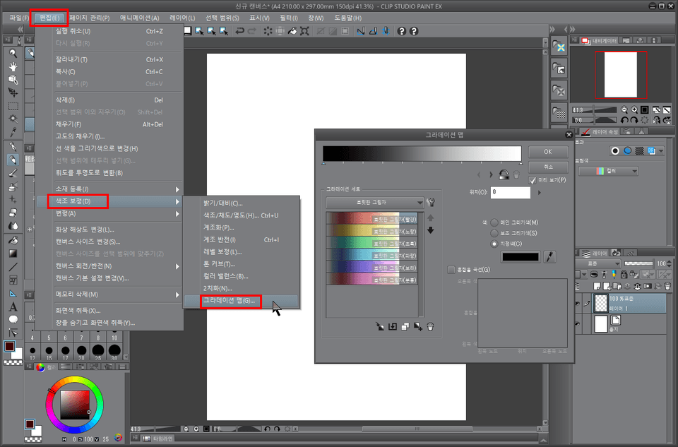This screenshot has width=678, height=447.
Task: Expand position slider arrow next to input
Action: (x=539, y=192)
